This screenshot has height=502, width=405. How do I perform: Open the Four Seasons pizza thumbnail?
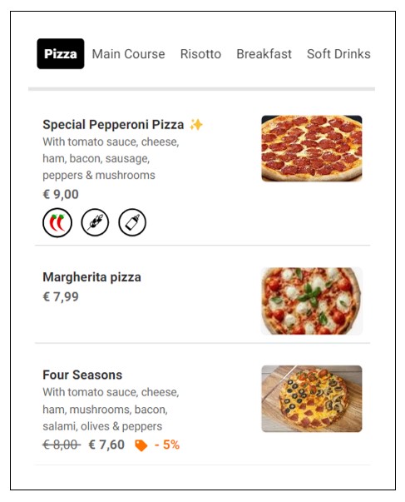pos(312,399)
